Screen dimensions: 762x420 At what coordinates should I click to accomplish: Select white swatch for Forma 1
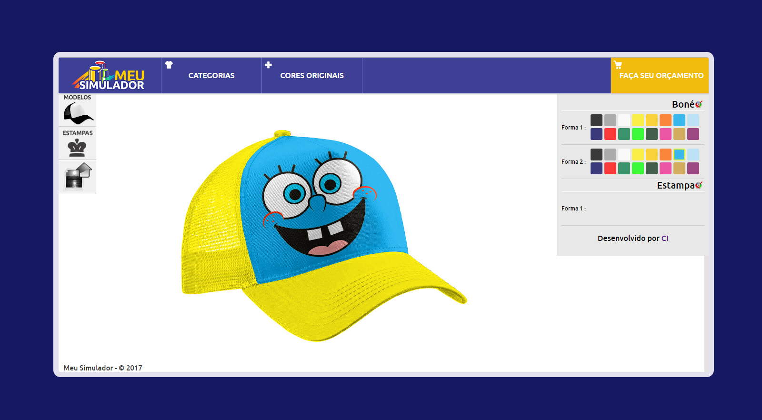pos(624,120)
